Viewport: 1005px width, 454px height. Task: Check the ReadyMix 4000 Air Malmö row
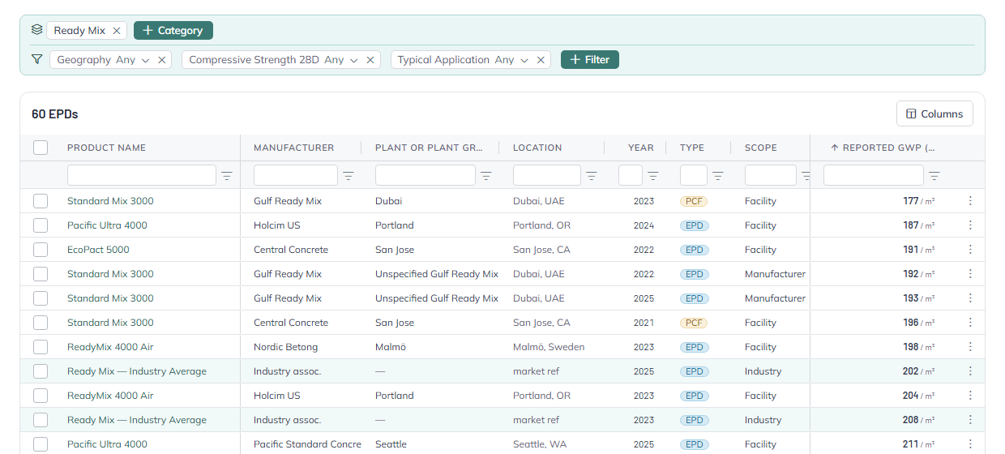(41, 347)
